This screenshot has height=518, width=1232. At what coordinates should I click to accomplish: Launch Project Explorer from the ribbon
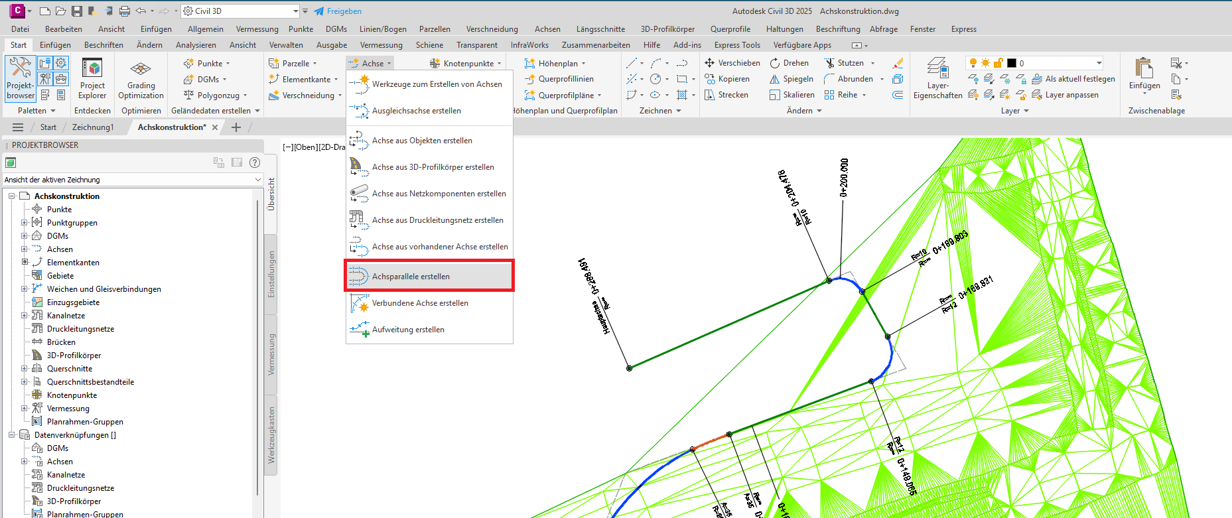[92, 79]
